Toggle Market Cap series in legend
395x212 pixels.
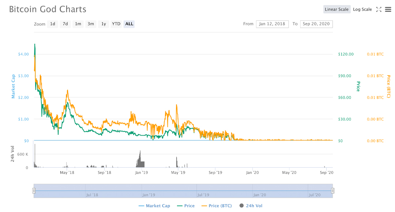(x=154, y=206)
